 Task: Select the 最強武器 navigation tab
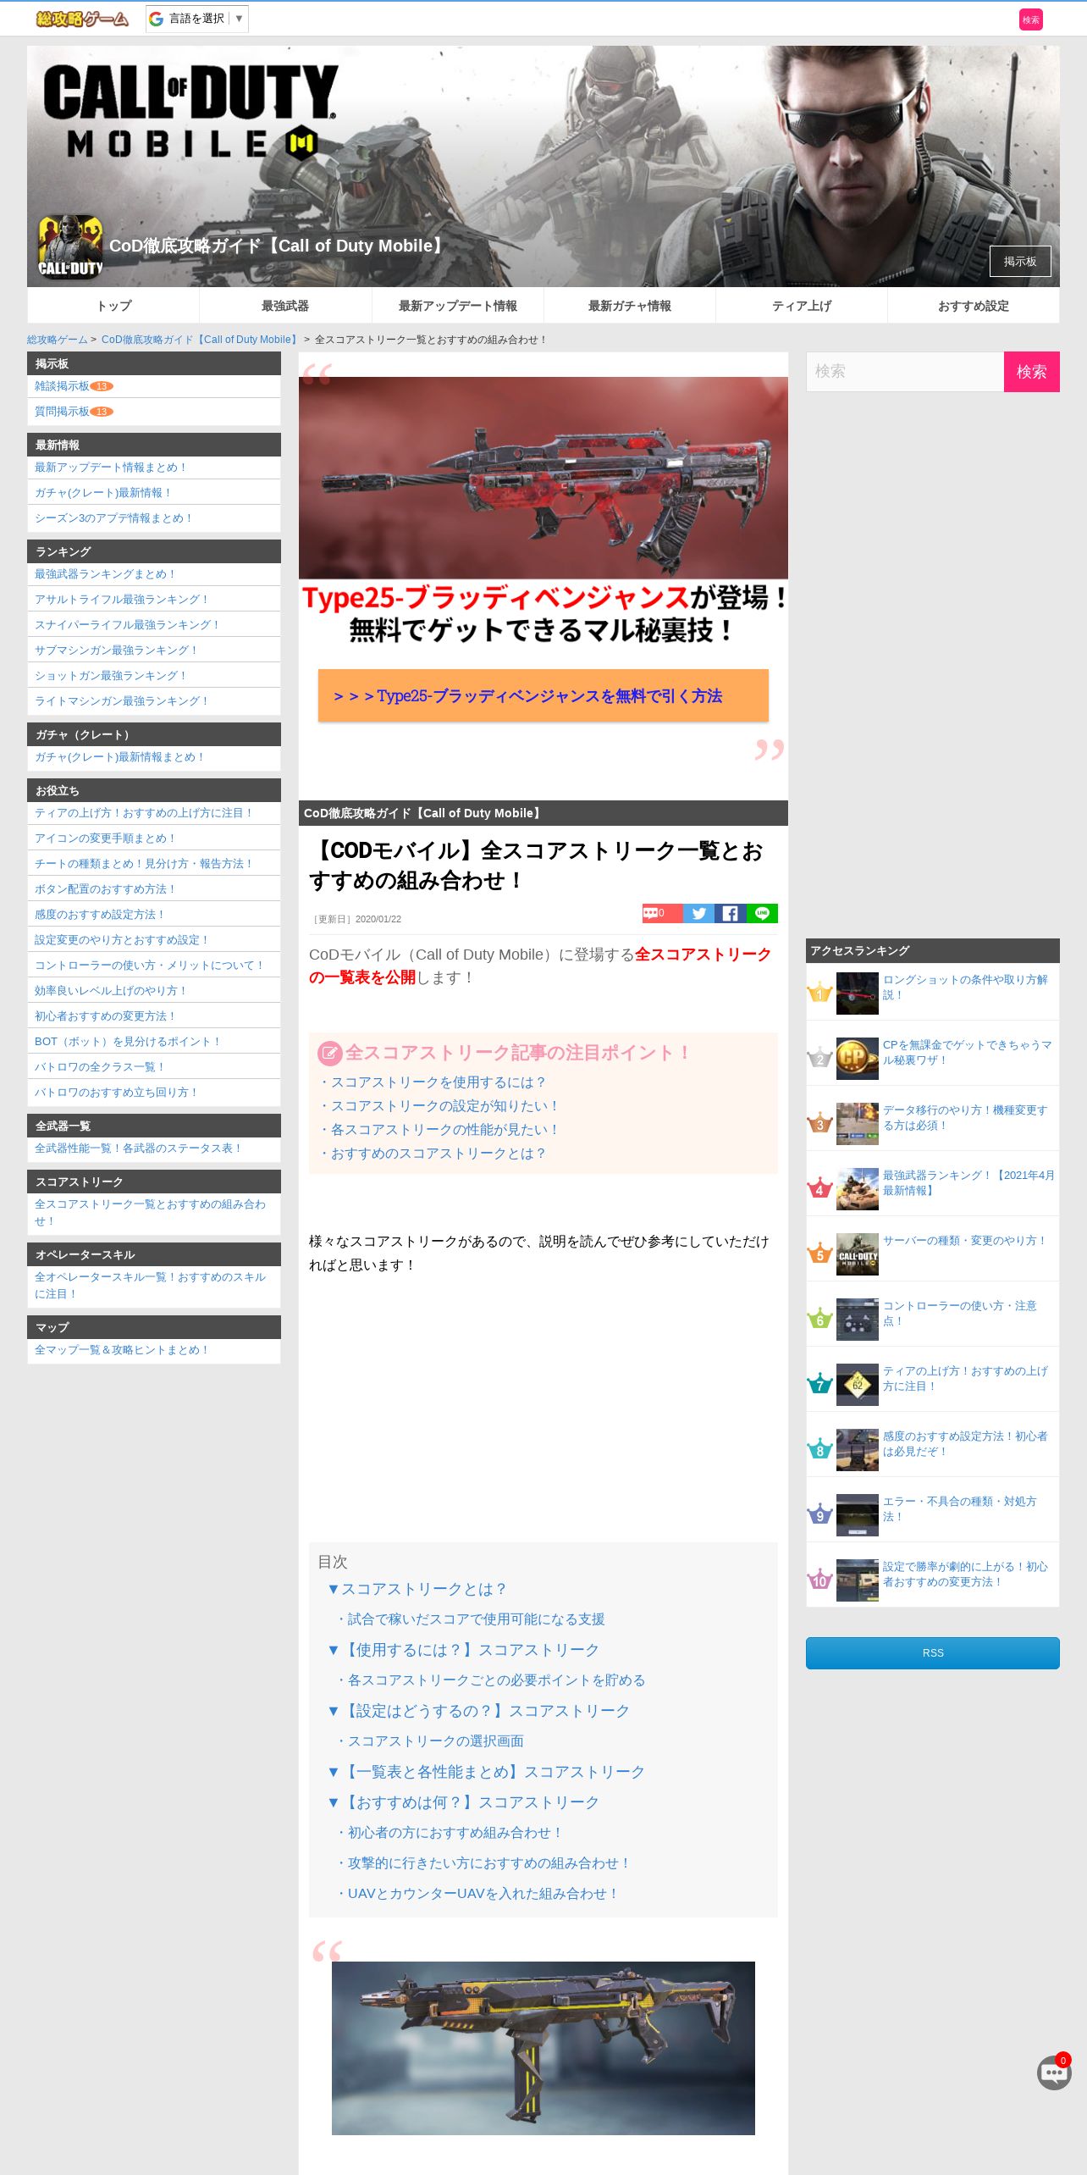(285, 306)
